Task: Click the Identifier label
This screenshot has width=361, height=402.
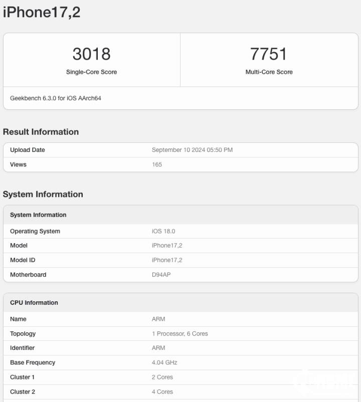Action: coord(22,348)
